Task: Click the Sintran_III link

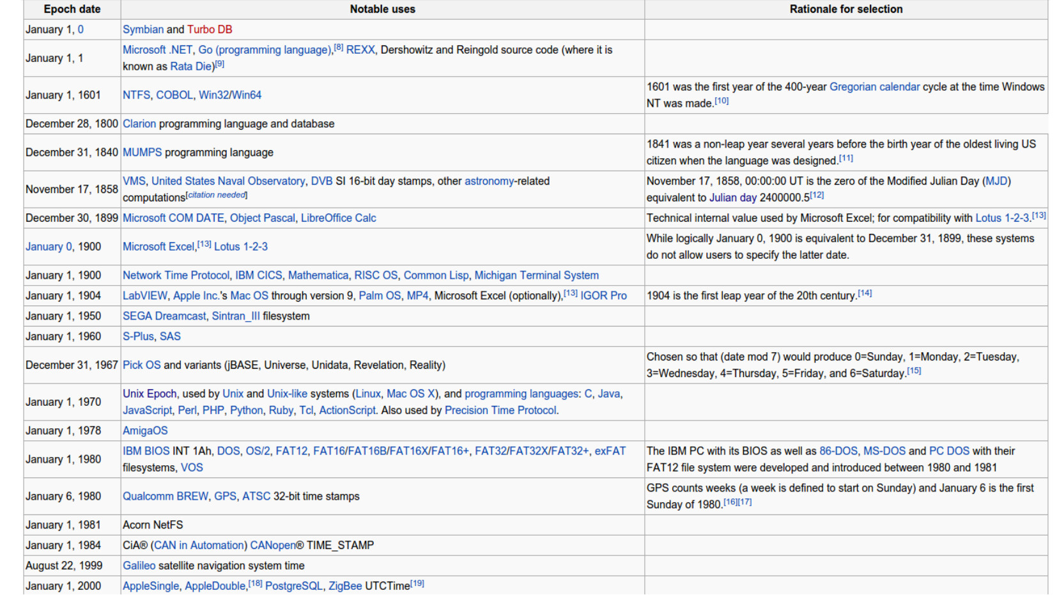Action: [x=236, y=316]
